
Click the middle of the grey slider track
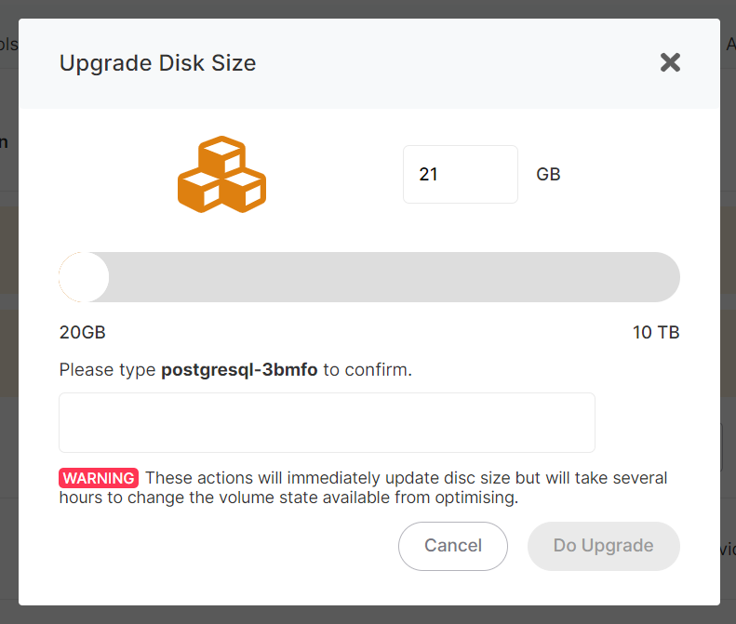(x=369, y=277)
